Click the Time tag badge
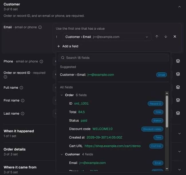The height and width of the screenshot is (175, 186). click(158, 138)
